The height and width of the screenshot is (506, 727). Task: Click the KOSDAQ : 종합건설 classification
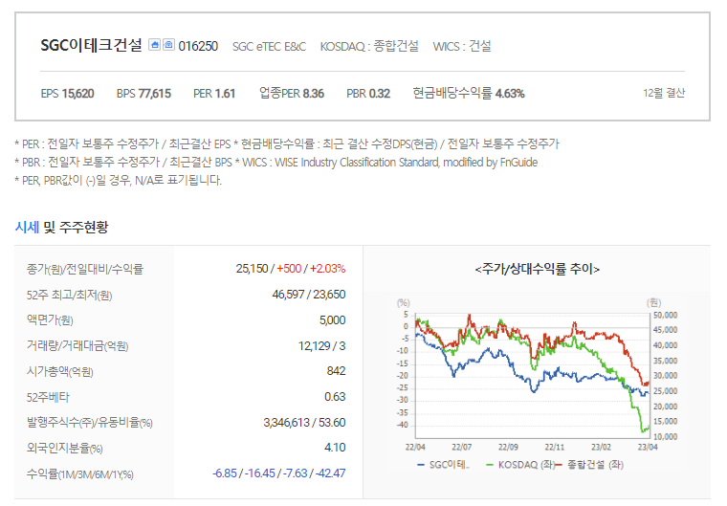point(369,46)
